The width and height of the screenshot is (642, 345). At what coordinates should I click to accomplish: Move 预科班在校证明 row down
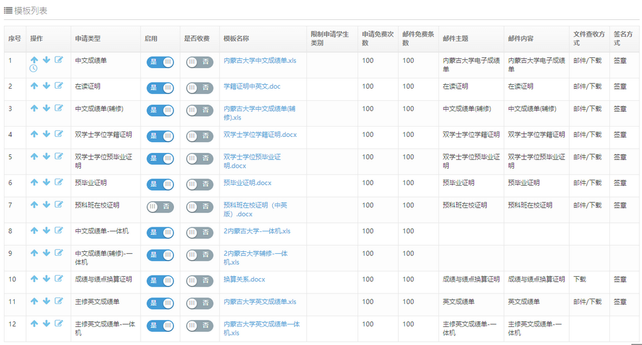click(46, 205)
